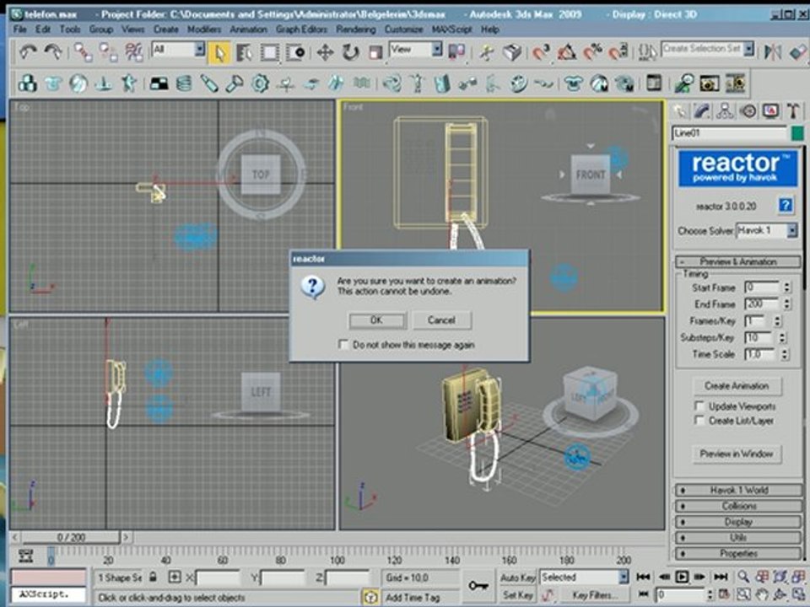Select the Scale tool

[x=375, y=52]
